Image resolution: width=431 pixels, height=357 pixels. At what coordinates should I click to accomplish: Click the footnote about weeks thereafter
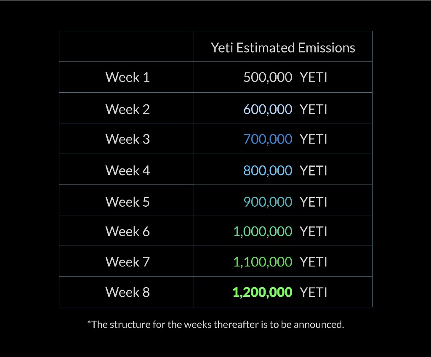(x=215, y=325)
